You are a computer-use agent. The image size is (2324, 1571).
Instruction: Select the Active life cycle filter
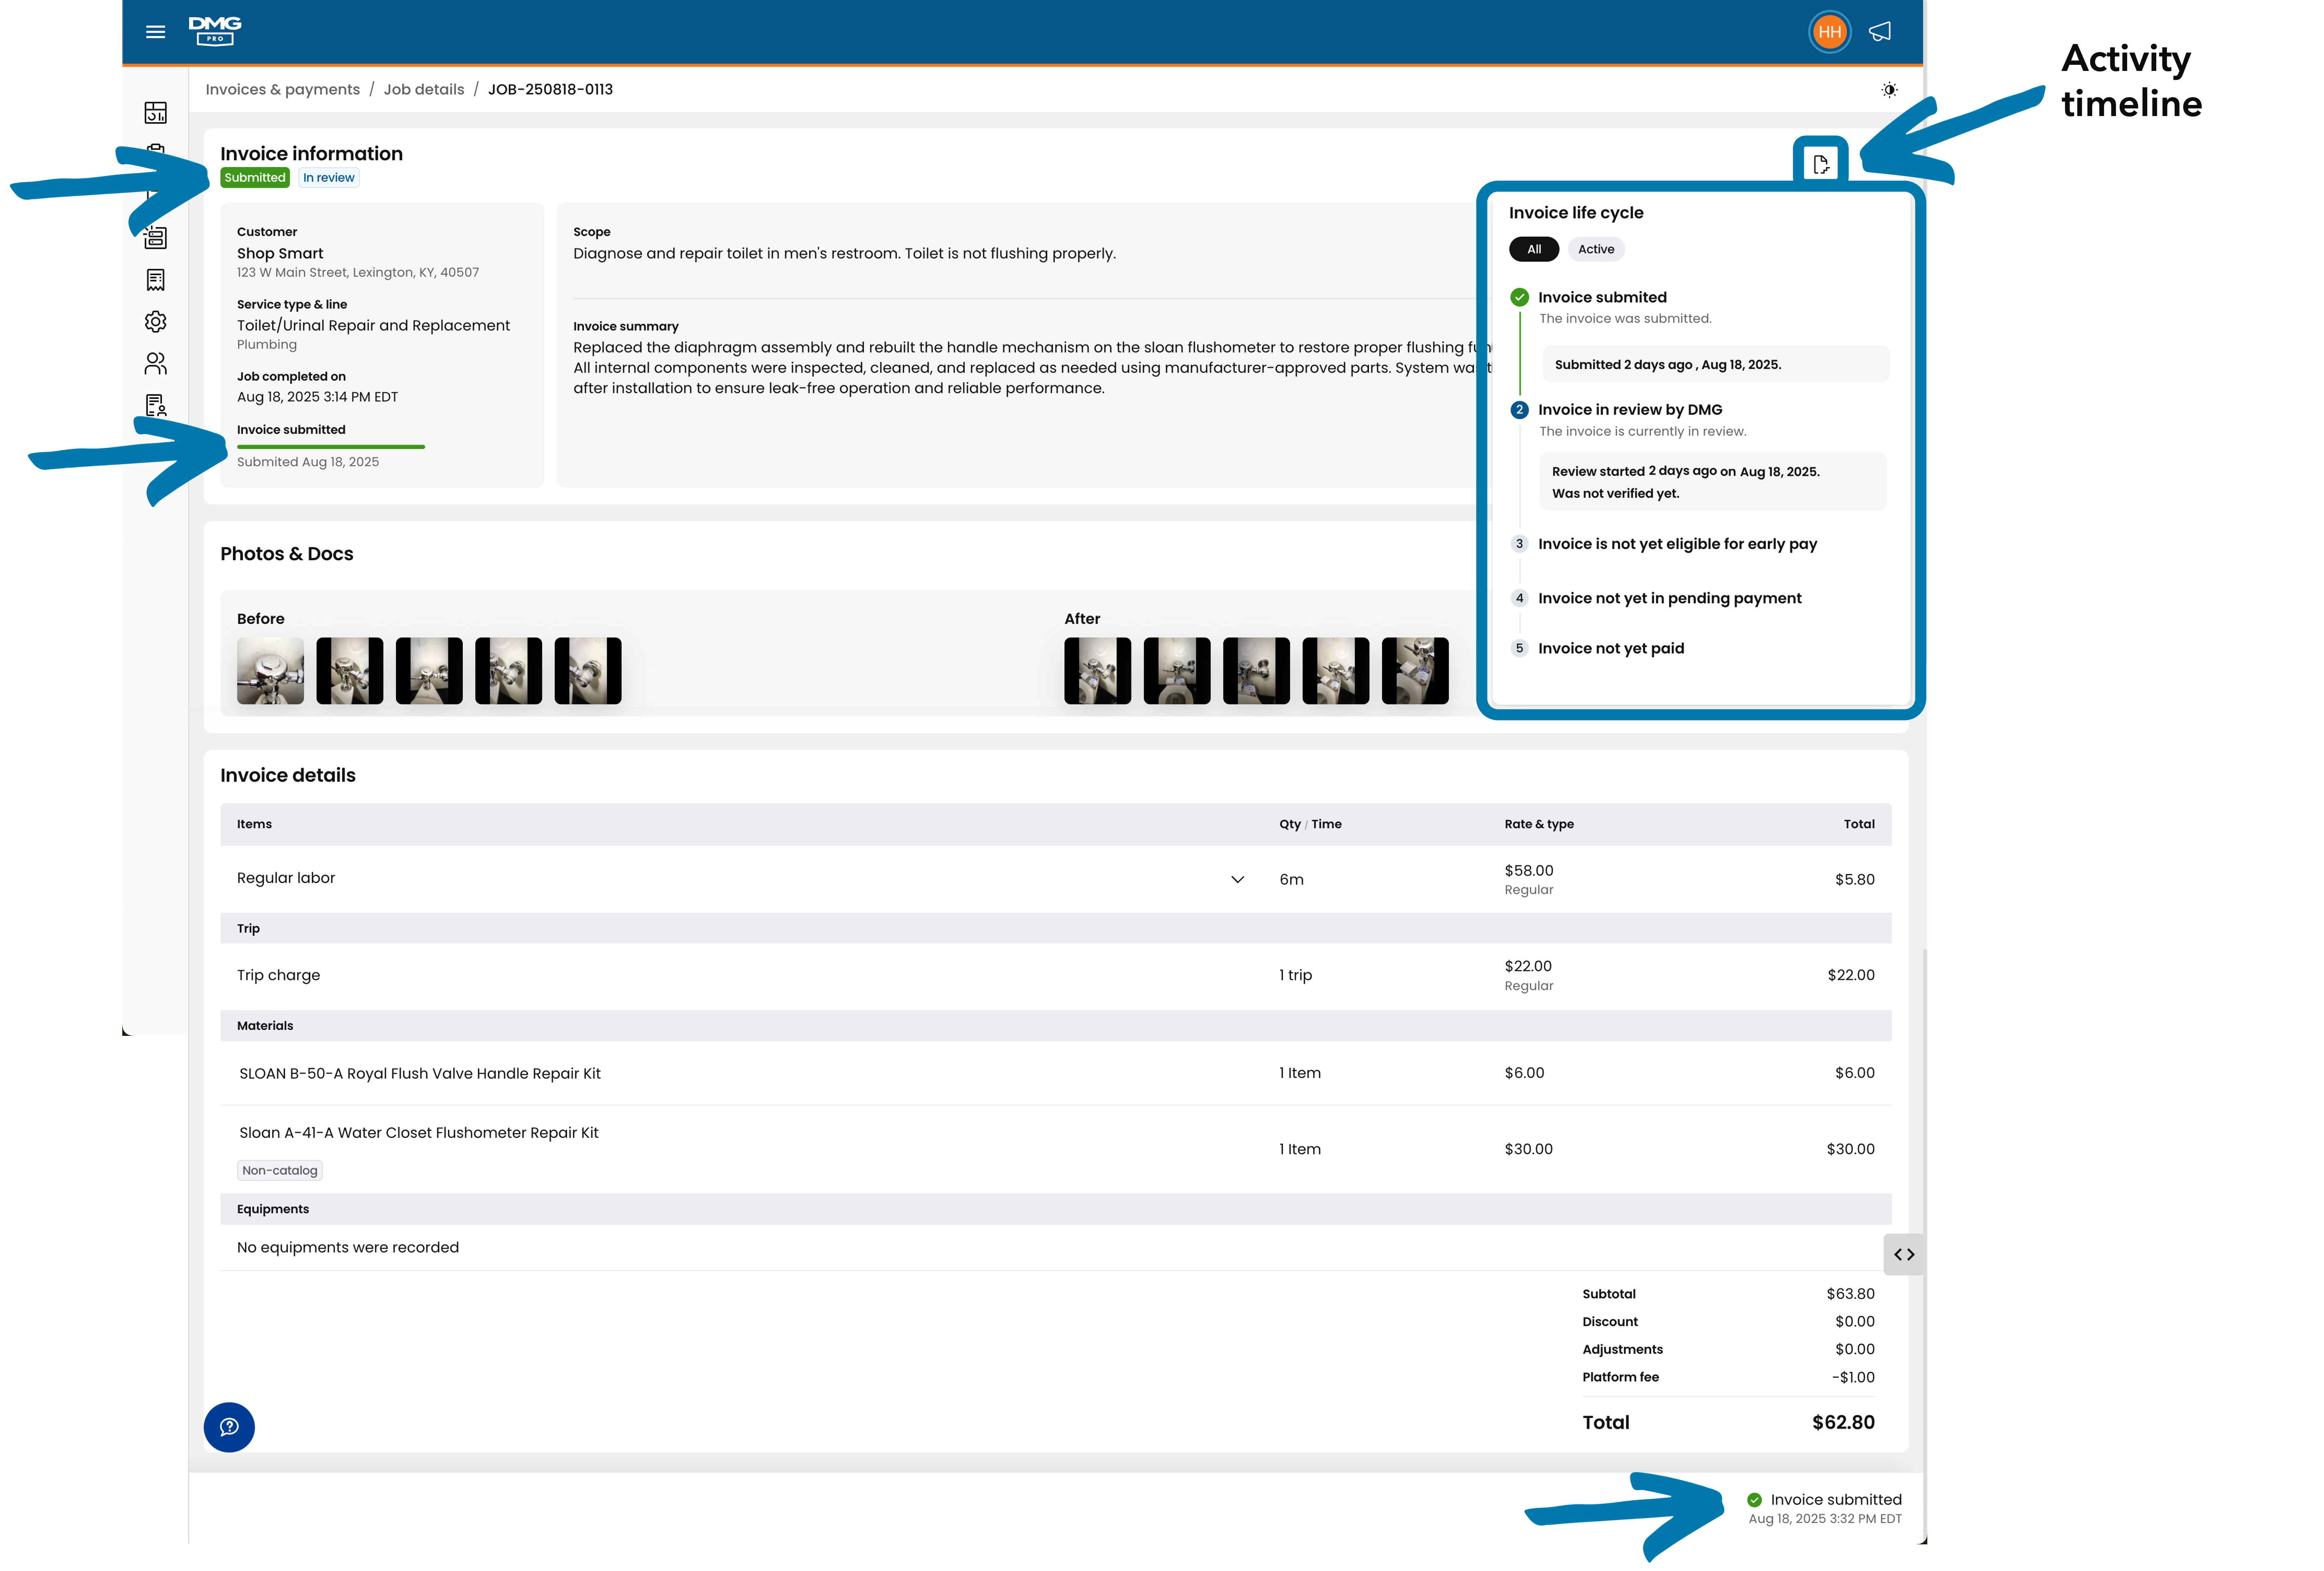point(1596,249)
